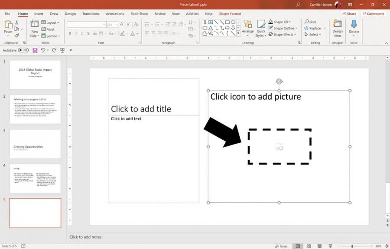390x249 pixels.
Task: Click the Save icon in quick access toolbar
Action: coord(35,51)
